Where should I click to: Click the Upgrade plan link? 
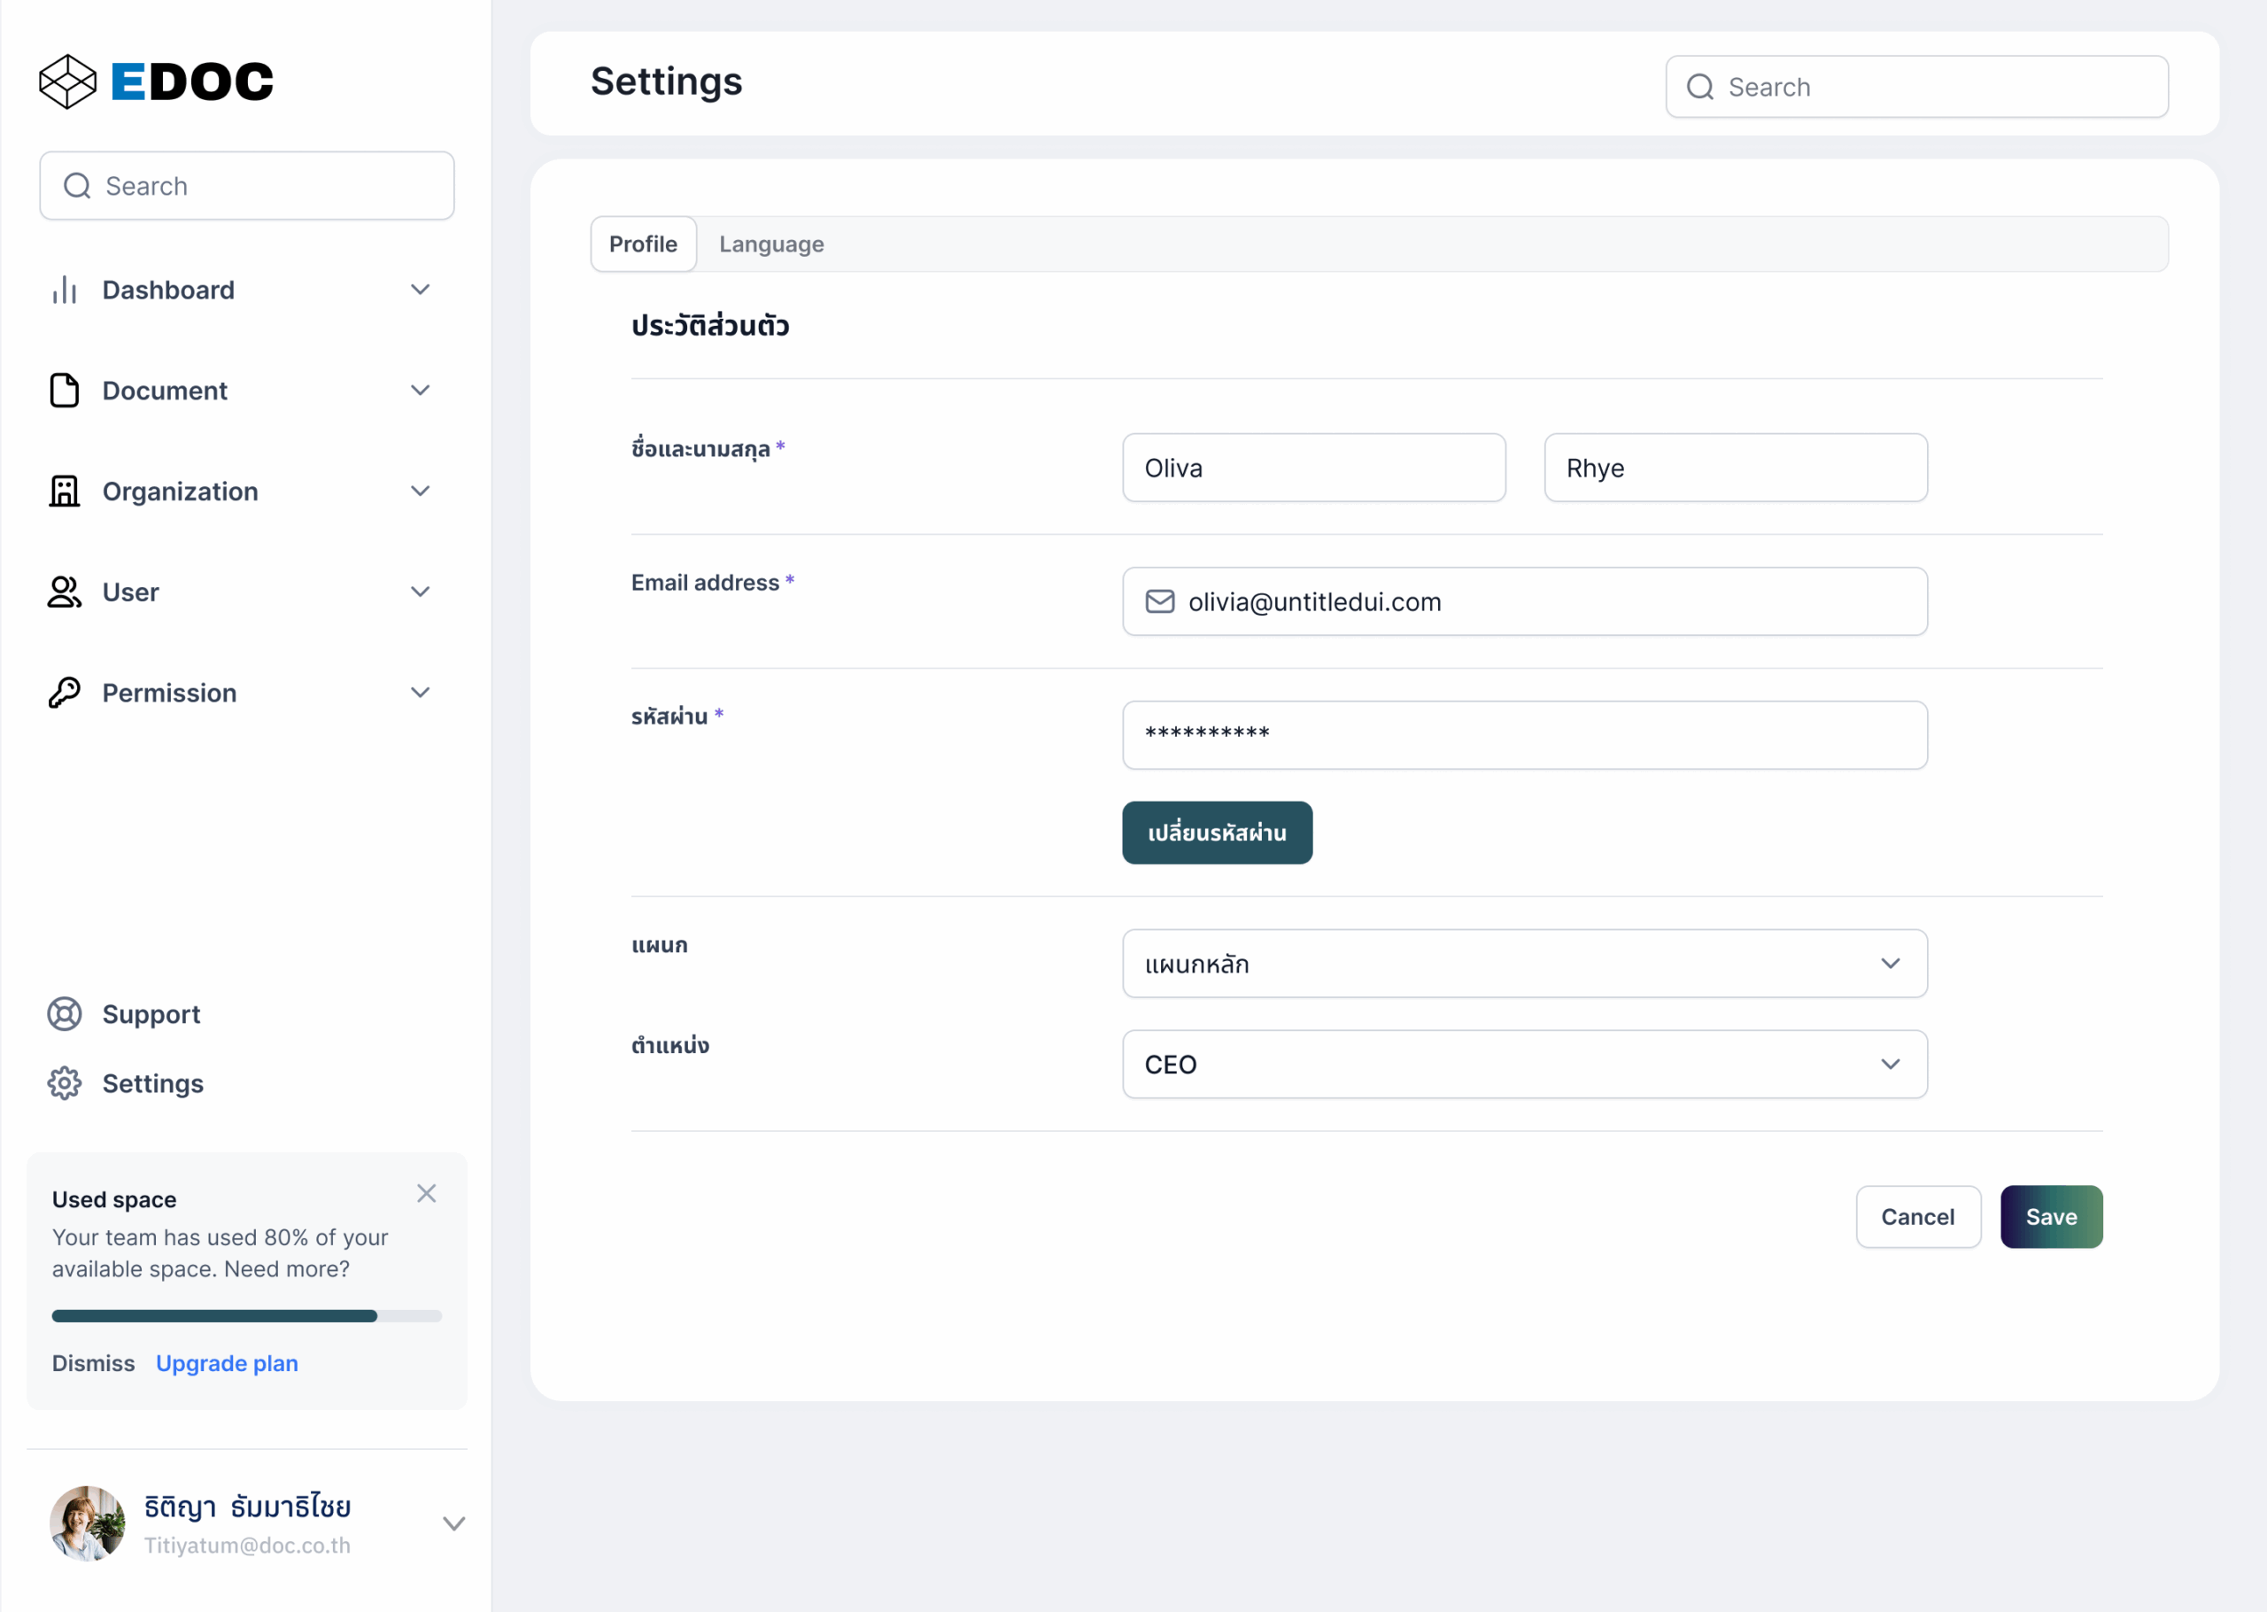[x=226, y=1363]
